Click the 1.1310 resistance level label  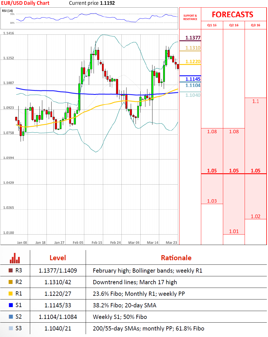(x=193, y=48)
